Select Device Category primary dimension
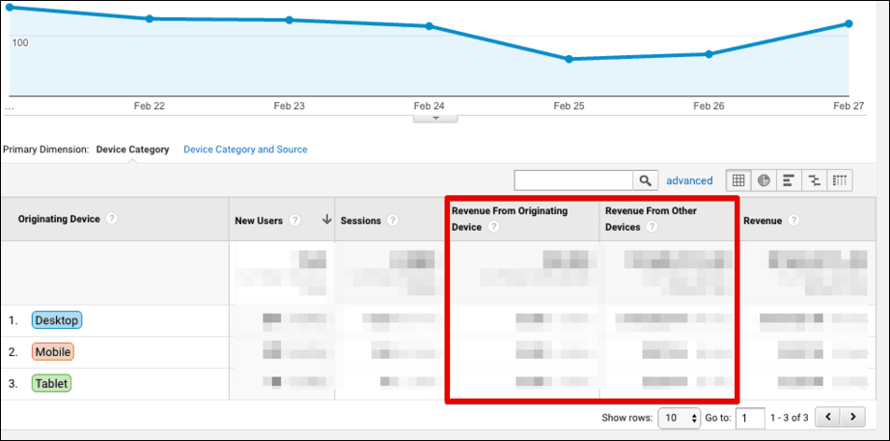Screen dimensions: 890x441 [x=132, y=150]
